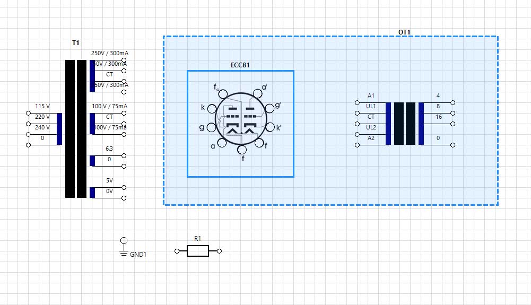Screen dimensions: 531x305
Task: Select the ECC81 tube symbol
Action: [240, 123]
